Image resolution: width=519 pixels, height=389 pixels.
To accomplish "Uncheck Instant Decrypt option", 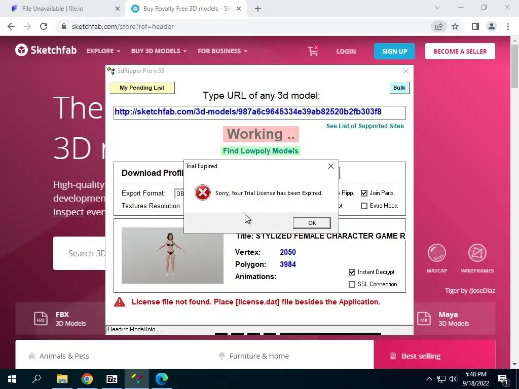I will pyautogui.click(x=352, y=272).
